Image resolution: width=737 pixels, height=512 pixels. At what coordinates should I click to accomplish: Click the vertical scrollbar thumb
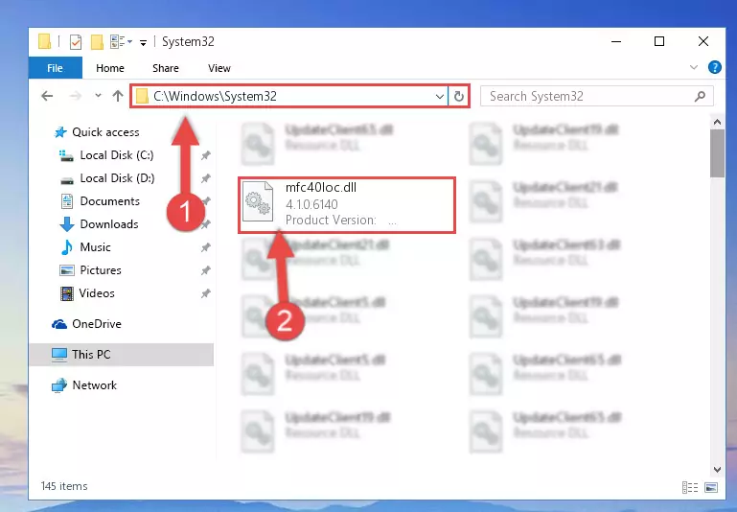point(717,153)
